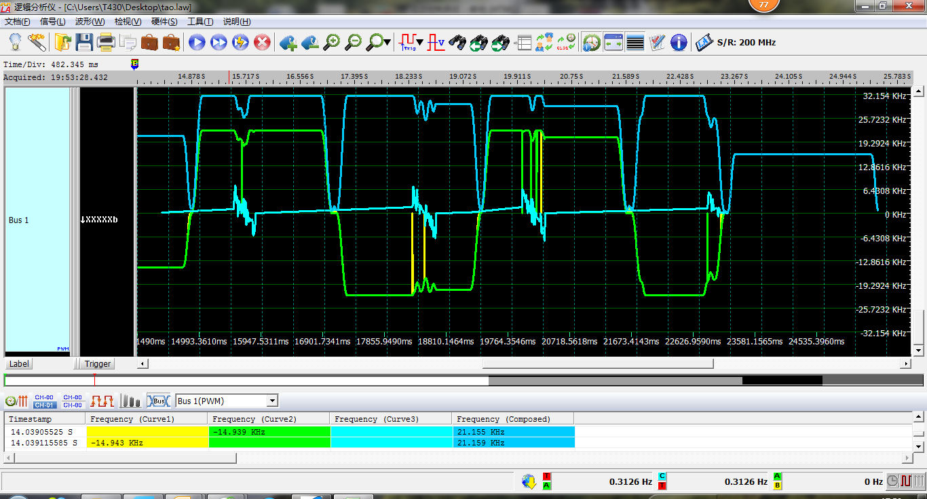Toggle the Bus view button in lower toolbar

(159, 401)
